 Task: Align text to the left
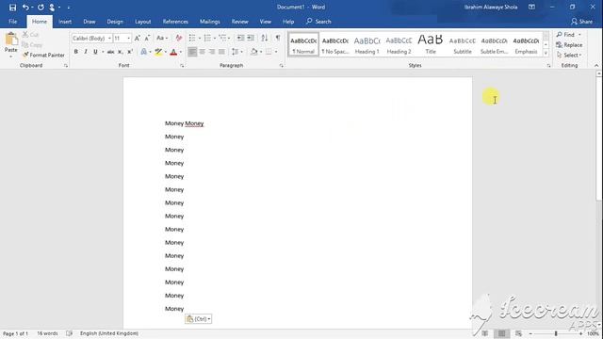pos(192,52)
